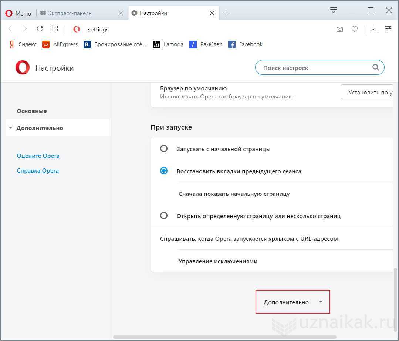The height and width of the screenshot is (341, 399).
Task: Open the Speed Dial grid icon
Action: (55, 29)
